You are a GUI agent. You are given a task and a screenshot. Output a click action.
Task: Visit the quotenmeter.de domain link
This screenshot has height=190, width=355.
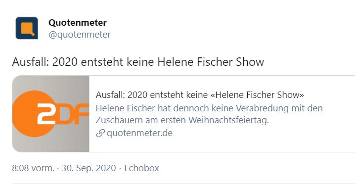click(139, 133)
